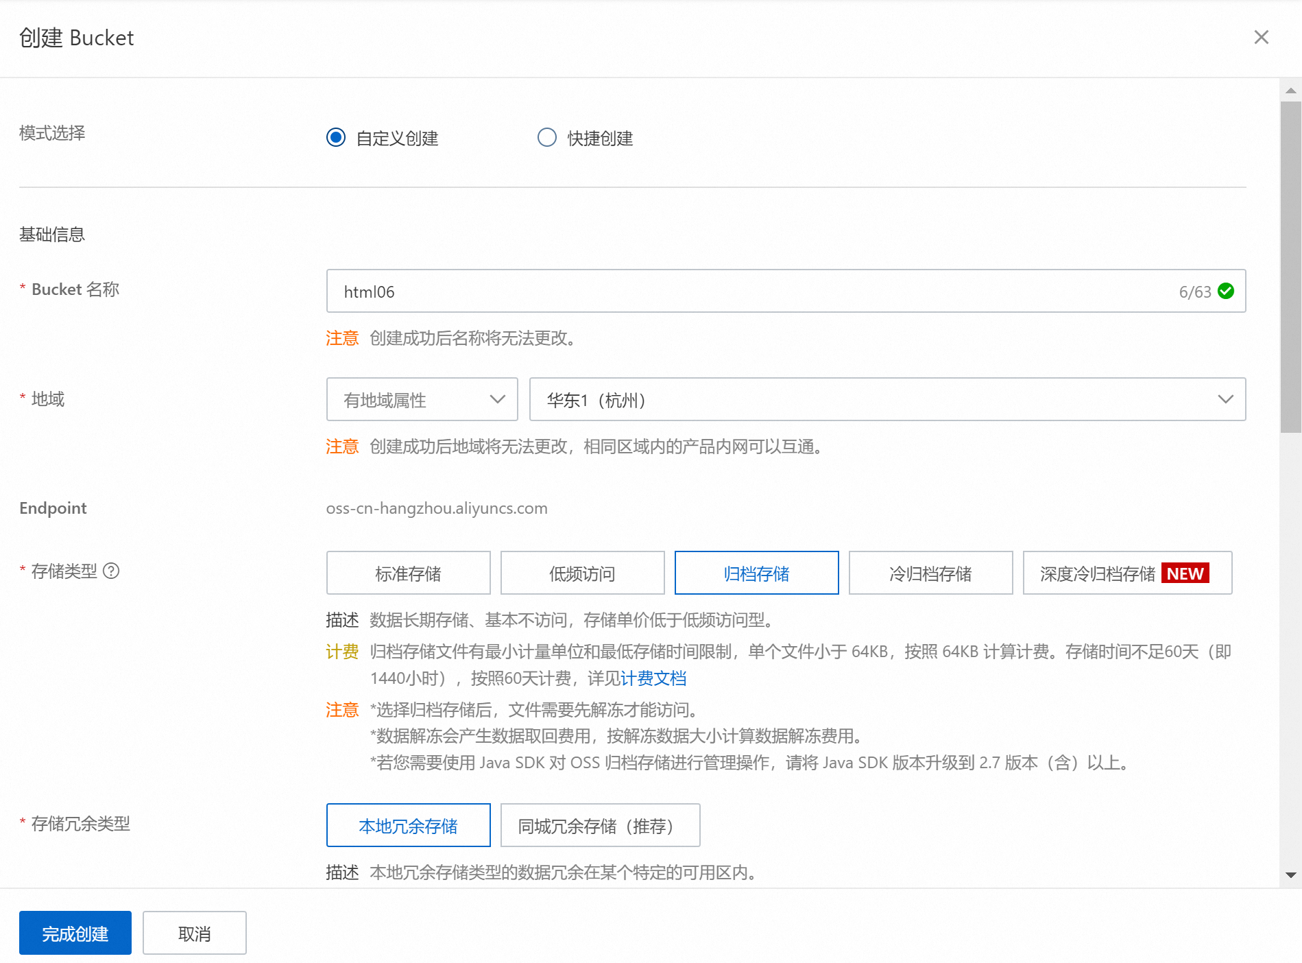Viewport: 1302px width, 963px height.
Task: Click the Bucket 名称 input field
Action: point(754,292)
